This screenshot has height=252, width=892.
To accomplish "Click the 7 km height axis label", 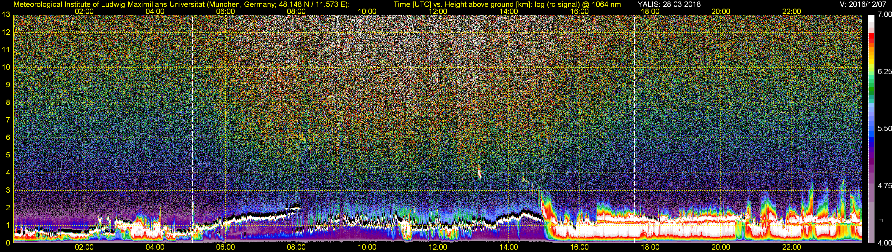I will (8, 120).
